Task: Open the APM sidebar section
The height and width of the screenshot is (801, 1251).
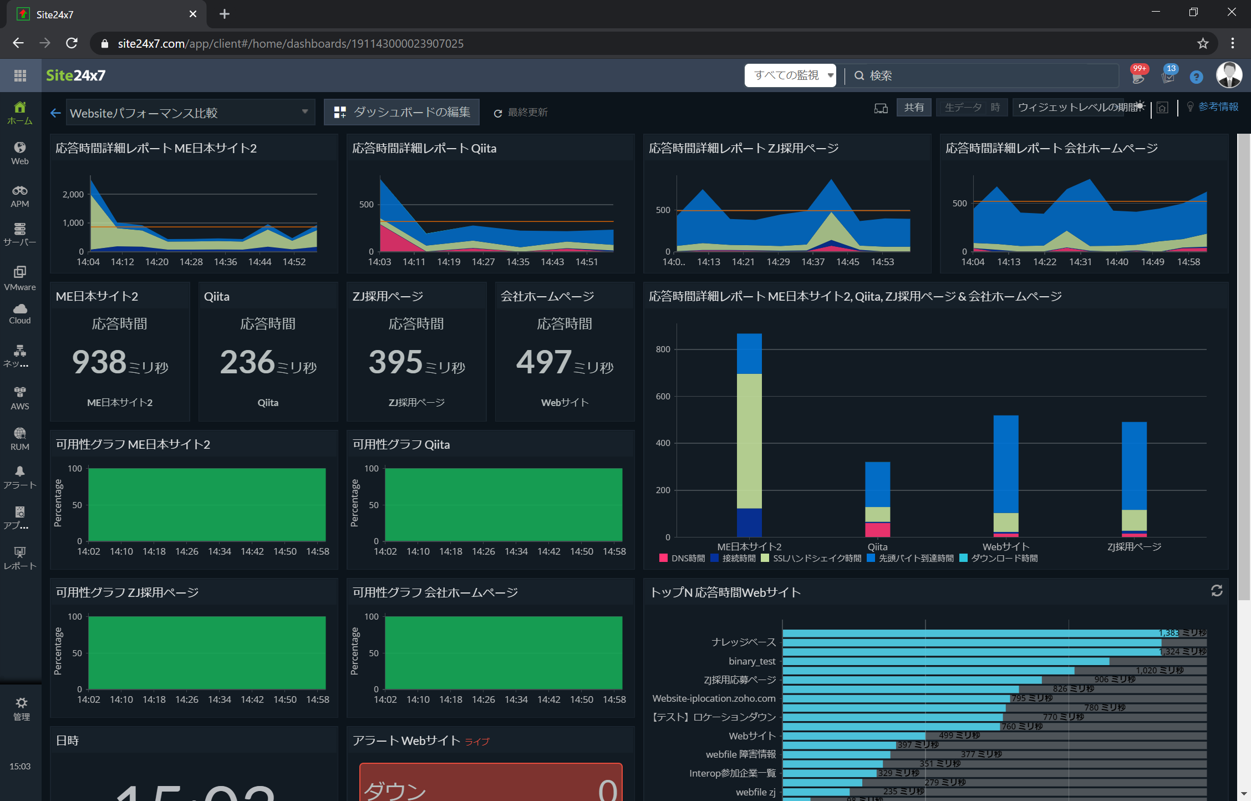Action: 20,196
